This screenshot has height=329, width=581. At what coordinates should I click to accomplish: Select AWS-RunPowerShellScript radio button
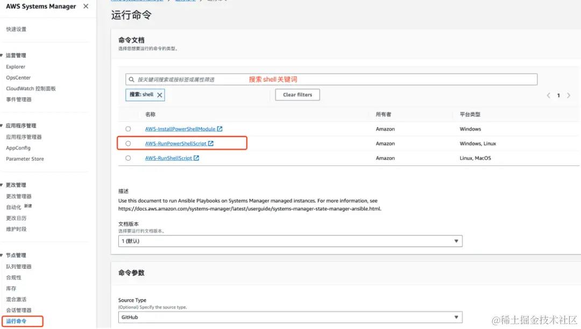[128, 144]
